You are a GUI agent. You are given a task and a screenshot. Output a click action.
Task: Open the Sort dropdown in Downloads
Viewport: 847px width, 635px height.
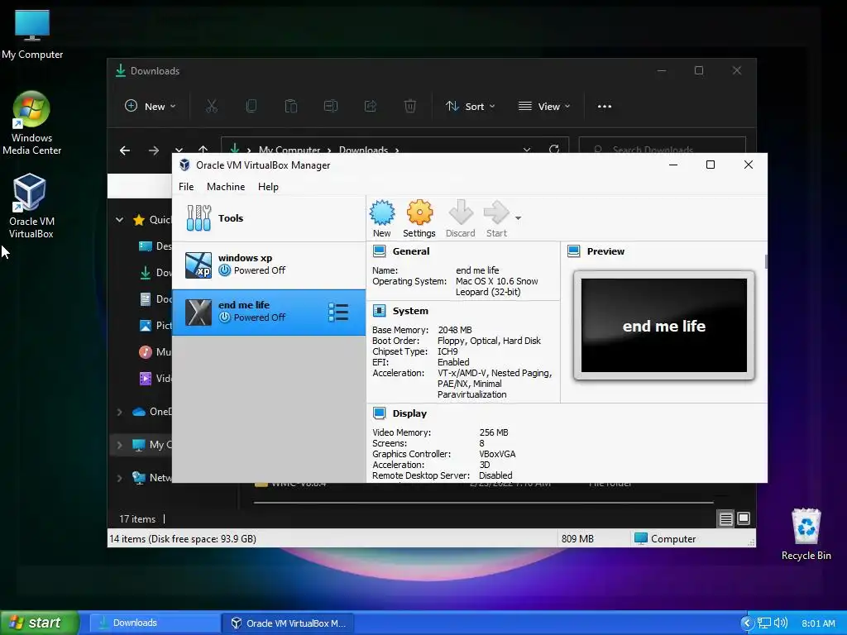point(470,107)
